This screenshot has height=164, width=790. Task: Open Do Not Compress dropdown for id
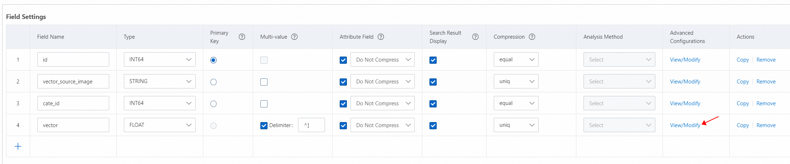(x=382, y=60)
